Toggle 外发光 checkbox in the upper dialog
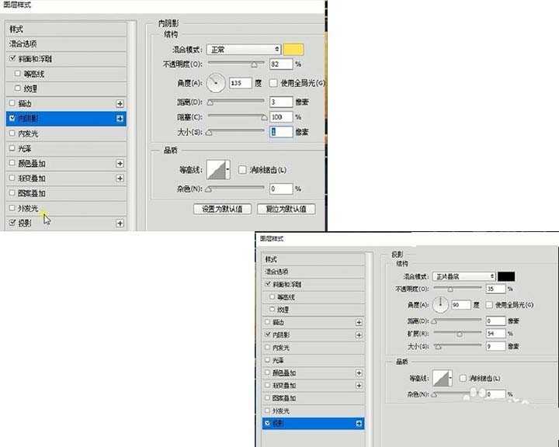559x447 pixels. (12, 208)
